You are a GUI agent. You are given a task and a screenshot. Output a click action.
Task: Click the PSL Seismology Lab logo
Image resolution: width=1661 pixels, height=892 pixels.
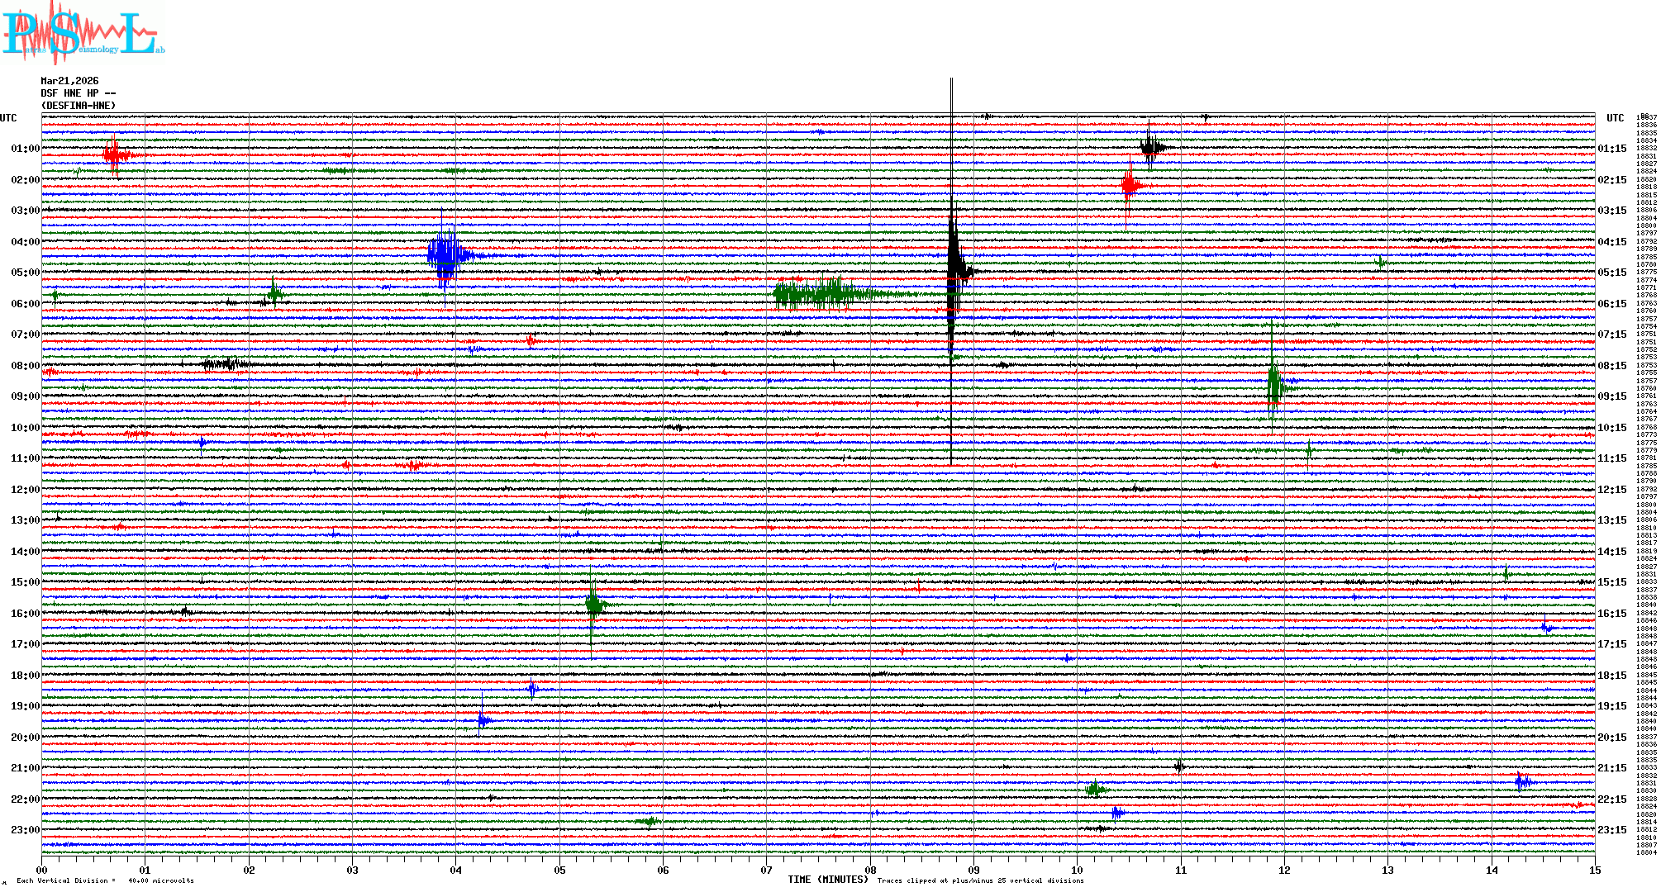[83, 33]
